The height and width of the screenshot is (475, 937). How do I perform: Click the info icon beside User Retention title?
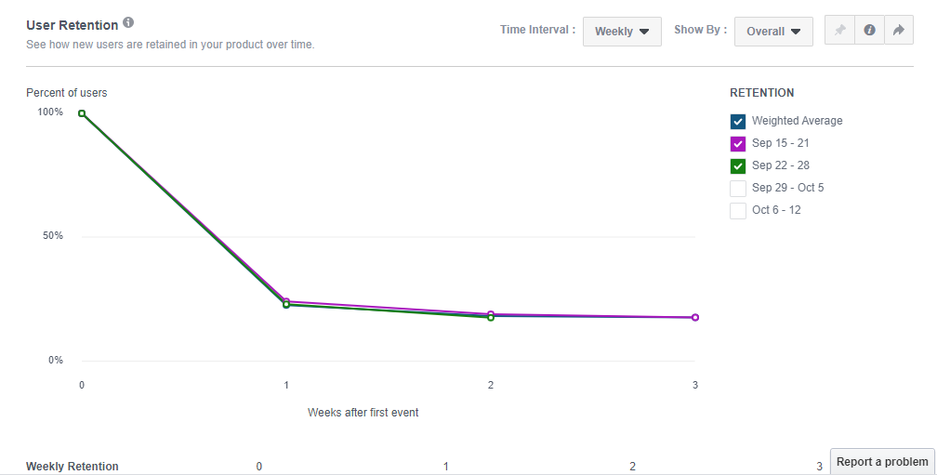pyautogui.click(x=128, y=22)
